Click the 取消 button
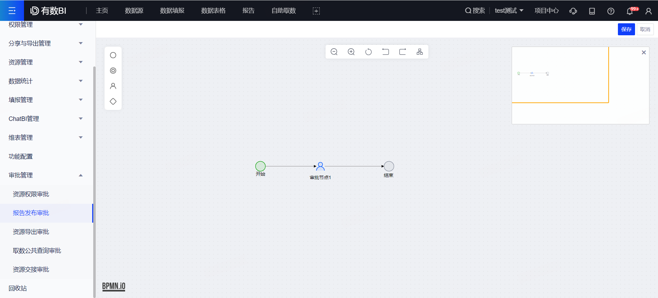 click(645, 29)
